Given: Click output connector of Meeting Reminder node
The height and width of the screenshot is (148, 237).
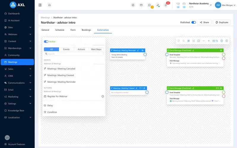Looking at the screenshot, I should [145, 54].
